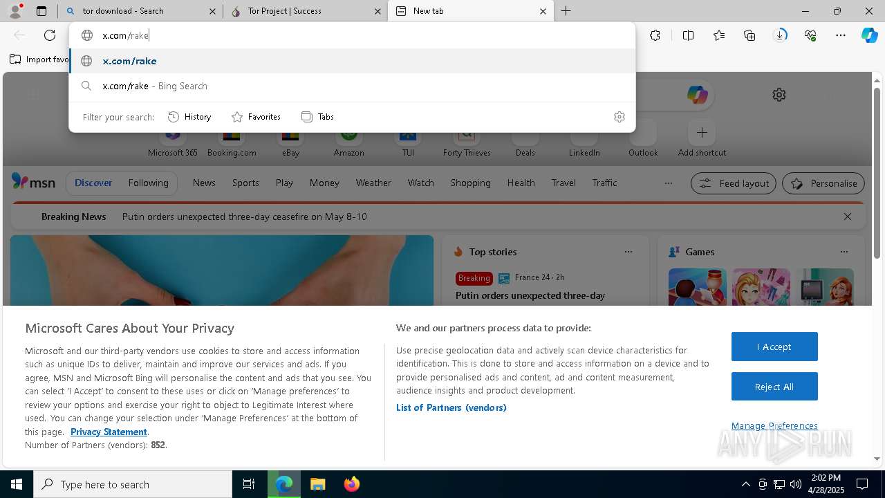The width and height of the screenshot is (885, 498).
Task: Open List of Partners (vendors) link
Action: tap(451, 407)
